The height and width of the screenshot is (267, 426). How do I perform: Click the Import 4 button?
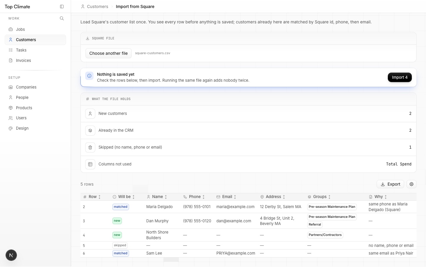point(400,77)
